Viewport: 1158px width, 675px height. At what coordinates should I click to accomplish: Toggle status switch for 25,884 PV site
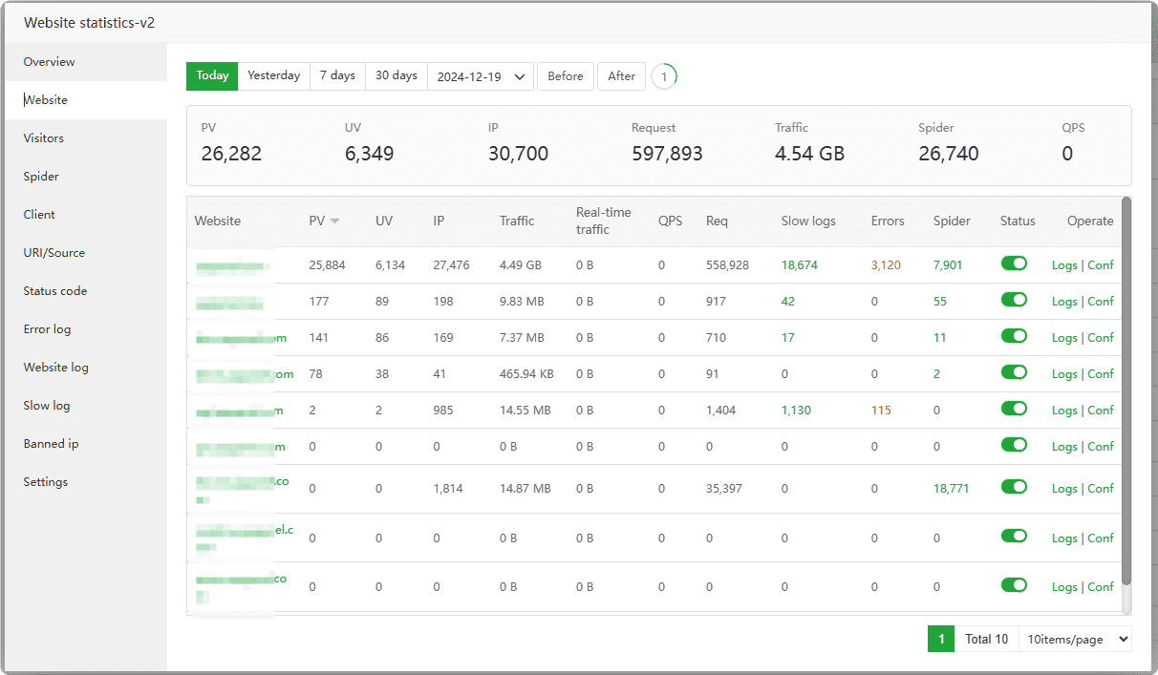[1014, 264]
